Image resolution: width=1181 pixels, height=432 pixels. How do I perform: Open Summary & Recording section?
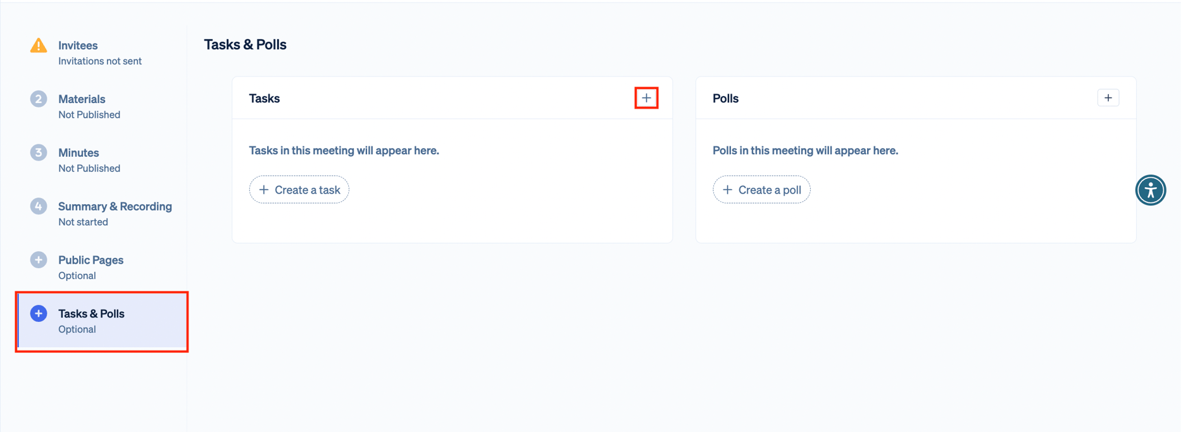pyautogui.click(x=115, y=207)
